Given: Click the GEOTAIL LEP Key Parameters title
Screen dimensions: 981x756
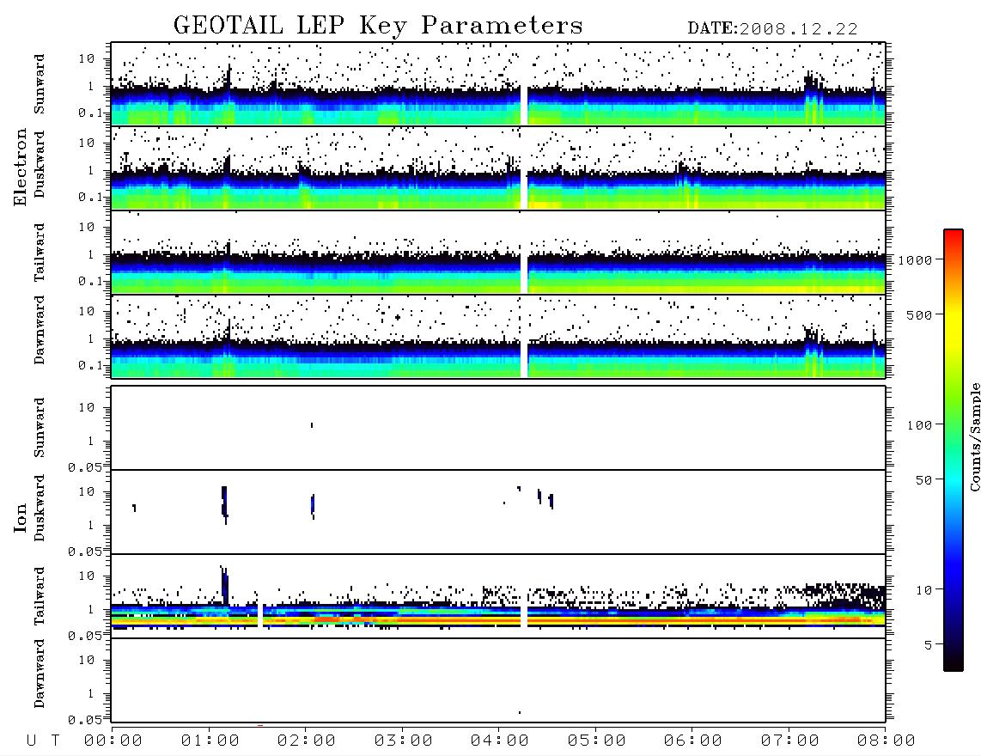Looking at the screenshot, I should pyautogui.click(x=378, y=26).
